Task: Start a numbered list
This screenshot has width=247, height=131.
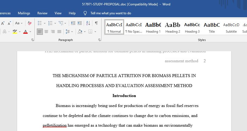Action: 50,23
